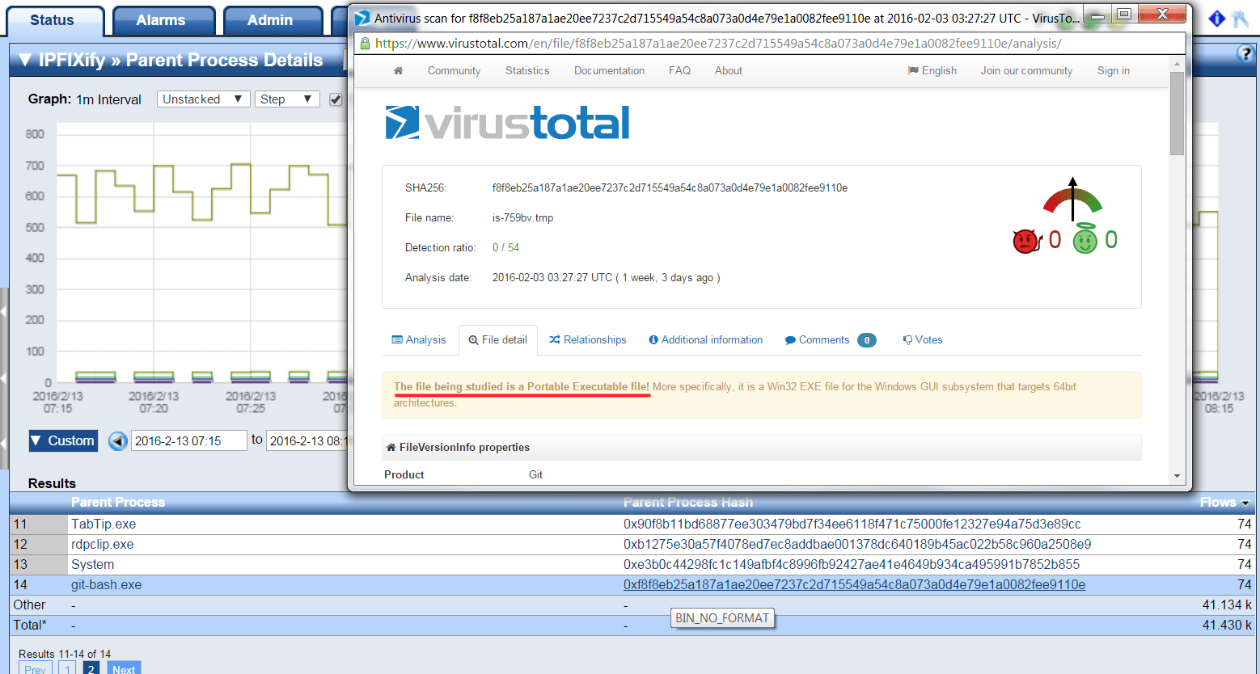This screenshot has width=1260, height=674.
Task: Click the virustotal logo
Action: click(x=507, y=123)
